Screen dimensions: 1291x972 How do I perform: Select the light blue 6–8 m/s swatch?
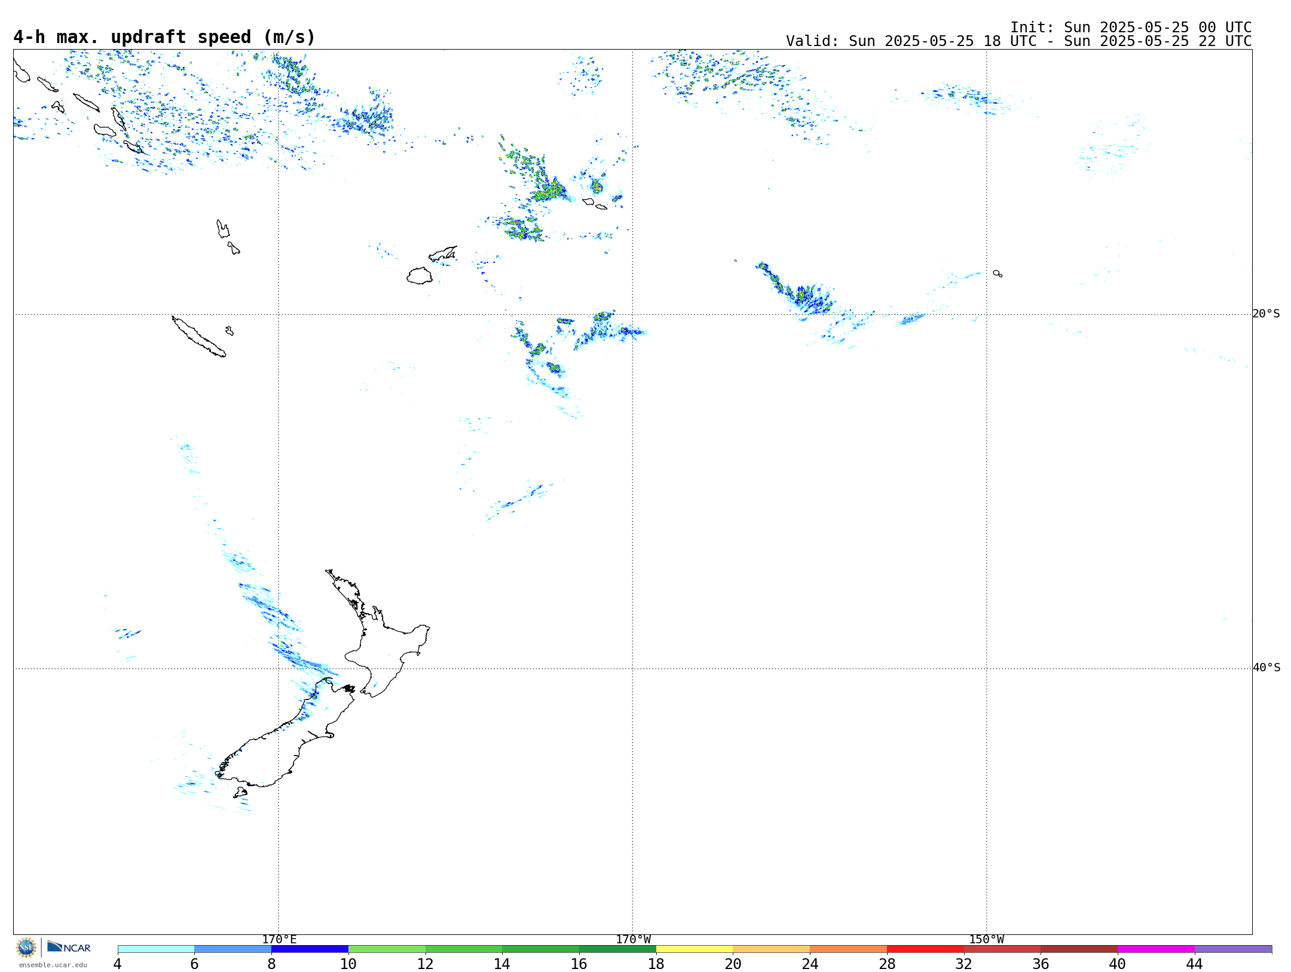233,949
